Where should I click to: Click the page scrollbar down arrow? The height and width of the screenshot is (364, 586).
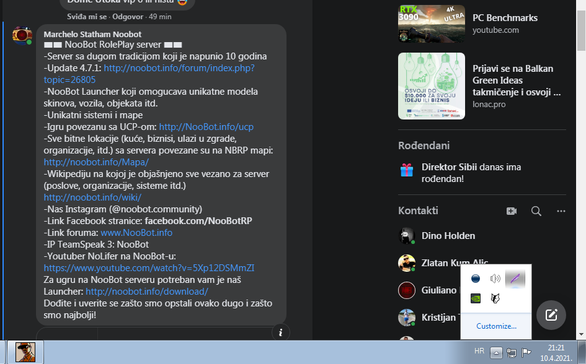pyautogui.click(x=581, y=334)
